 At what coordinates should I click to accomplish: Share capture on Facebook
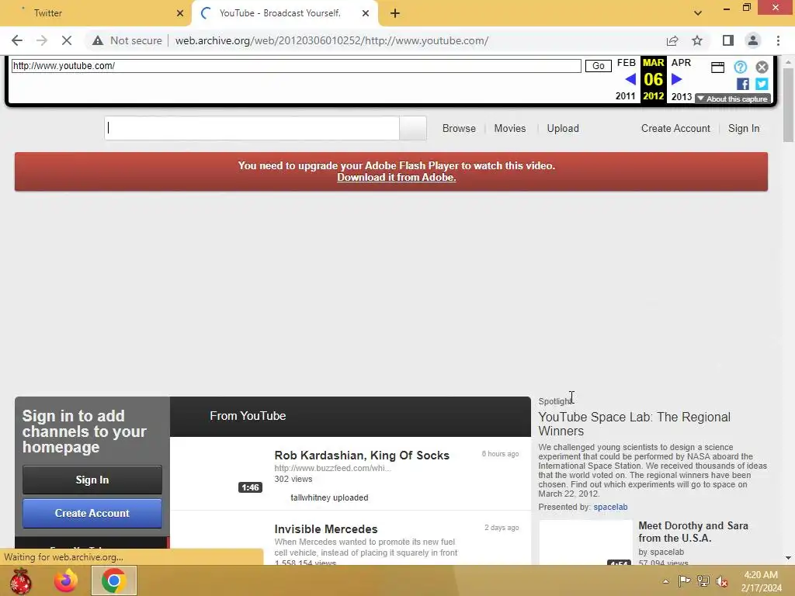coord(743,84)
